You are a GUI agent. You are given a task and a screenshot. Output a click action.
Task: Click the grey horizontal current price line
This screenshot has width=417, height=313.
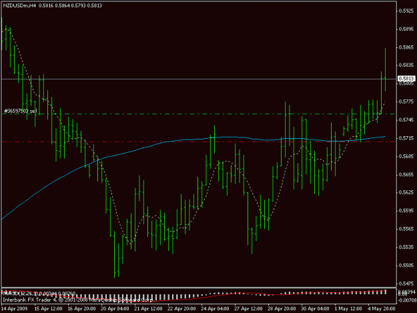point(198,79)
